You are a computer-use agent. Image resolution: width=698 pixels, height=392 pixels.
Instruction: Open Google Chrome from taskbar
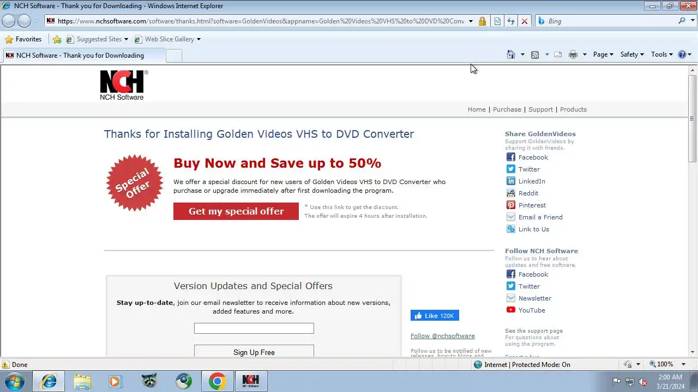pos(217,381)
